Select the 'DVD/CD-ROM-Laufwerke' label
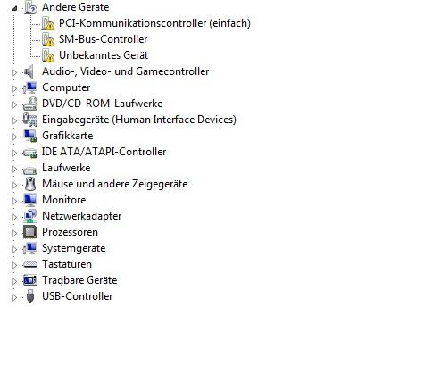 pos(103,104)
